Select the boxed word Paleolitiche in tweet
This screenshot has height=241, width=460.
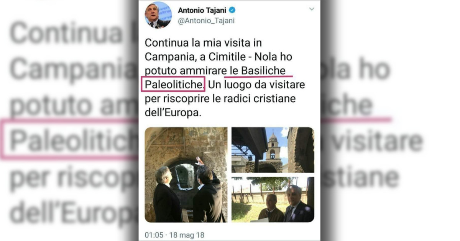(x=174, y=85)
